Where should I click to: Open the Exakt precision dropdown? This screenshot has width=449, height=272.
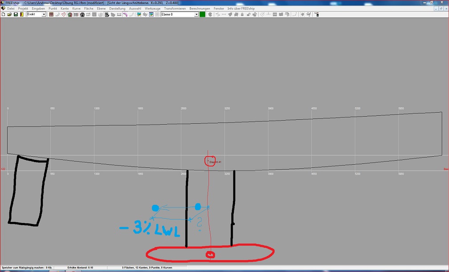click(44, 15)
